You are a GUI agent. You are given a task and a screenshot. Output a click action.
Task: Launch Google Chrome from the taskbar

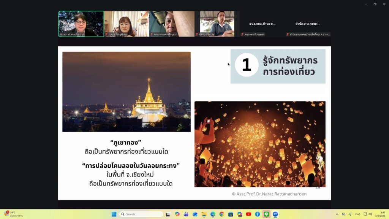point(221,214)
